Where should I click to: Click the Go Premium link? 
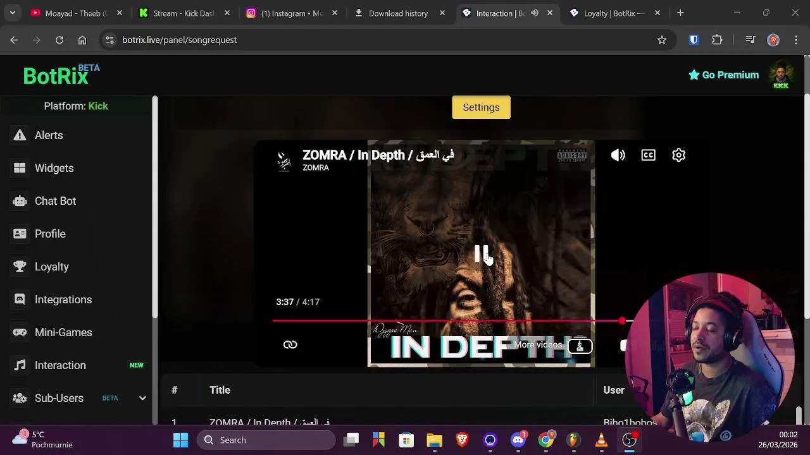[x=723, y=75]
